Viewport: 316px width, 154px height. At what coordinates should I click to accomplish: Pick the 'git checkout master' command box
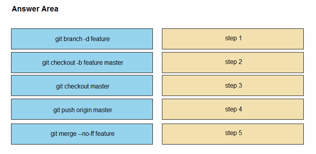pyautogui.click(x=82, y=85)
